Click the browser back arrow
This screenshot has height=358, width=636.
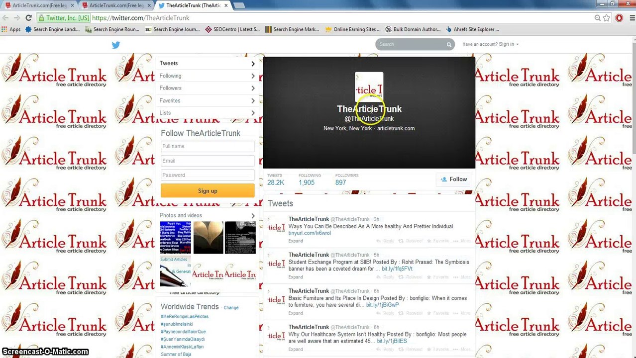[5, 18]
